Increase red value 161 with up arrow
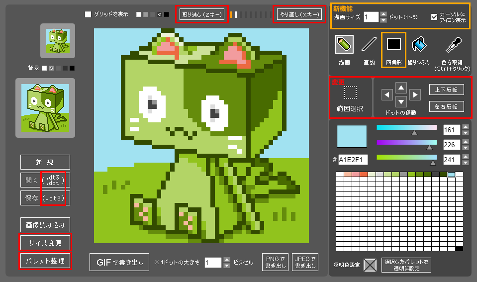The width and height of the screenshot is (477, 282). (465, 127)
